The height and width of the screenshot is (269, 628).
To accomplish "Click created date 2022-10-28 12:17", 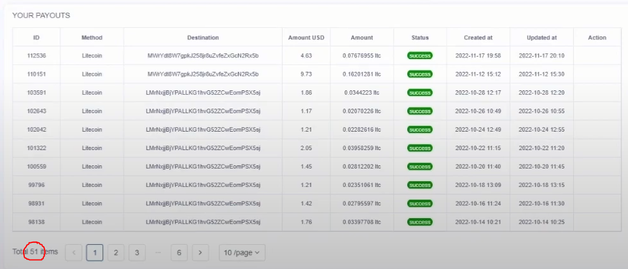I will [478, 92].
